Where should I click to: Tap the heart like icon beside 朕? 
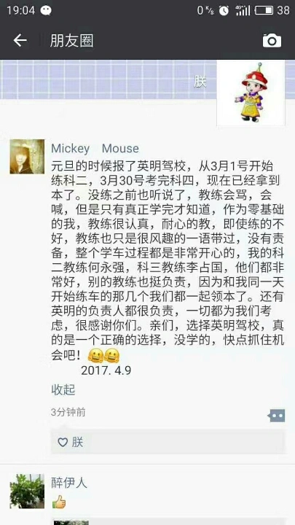pos(63,443)
